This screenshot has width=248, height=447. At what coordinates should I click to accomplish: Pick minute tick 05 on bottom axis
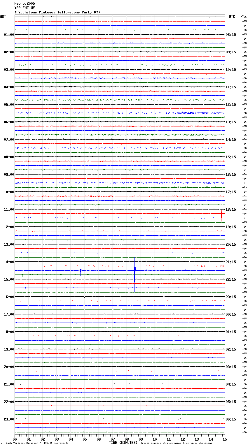(85, 439)
